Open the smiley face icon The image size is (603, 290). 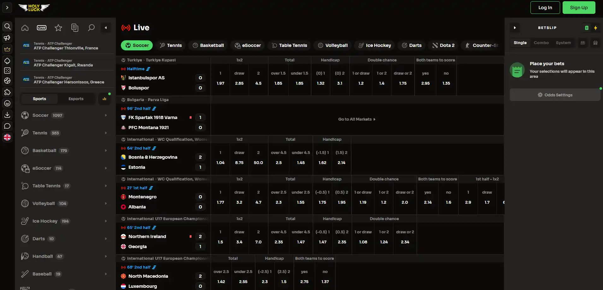point(7,103)
